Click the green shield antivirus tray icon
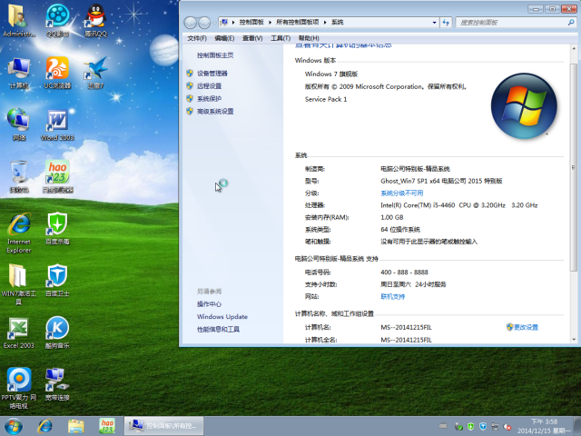 pos(470,427)
